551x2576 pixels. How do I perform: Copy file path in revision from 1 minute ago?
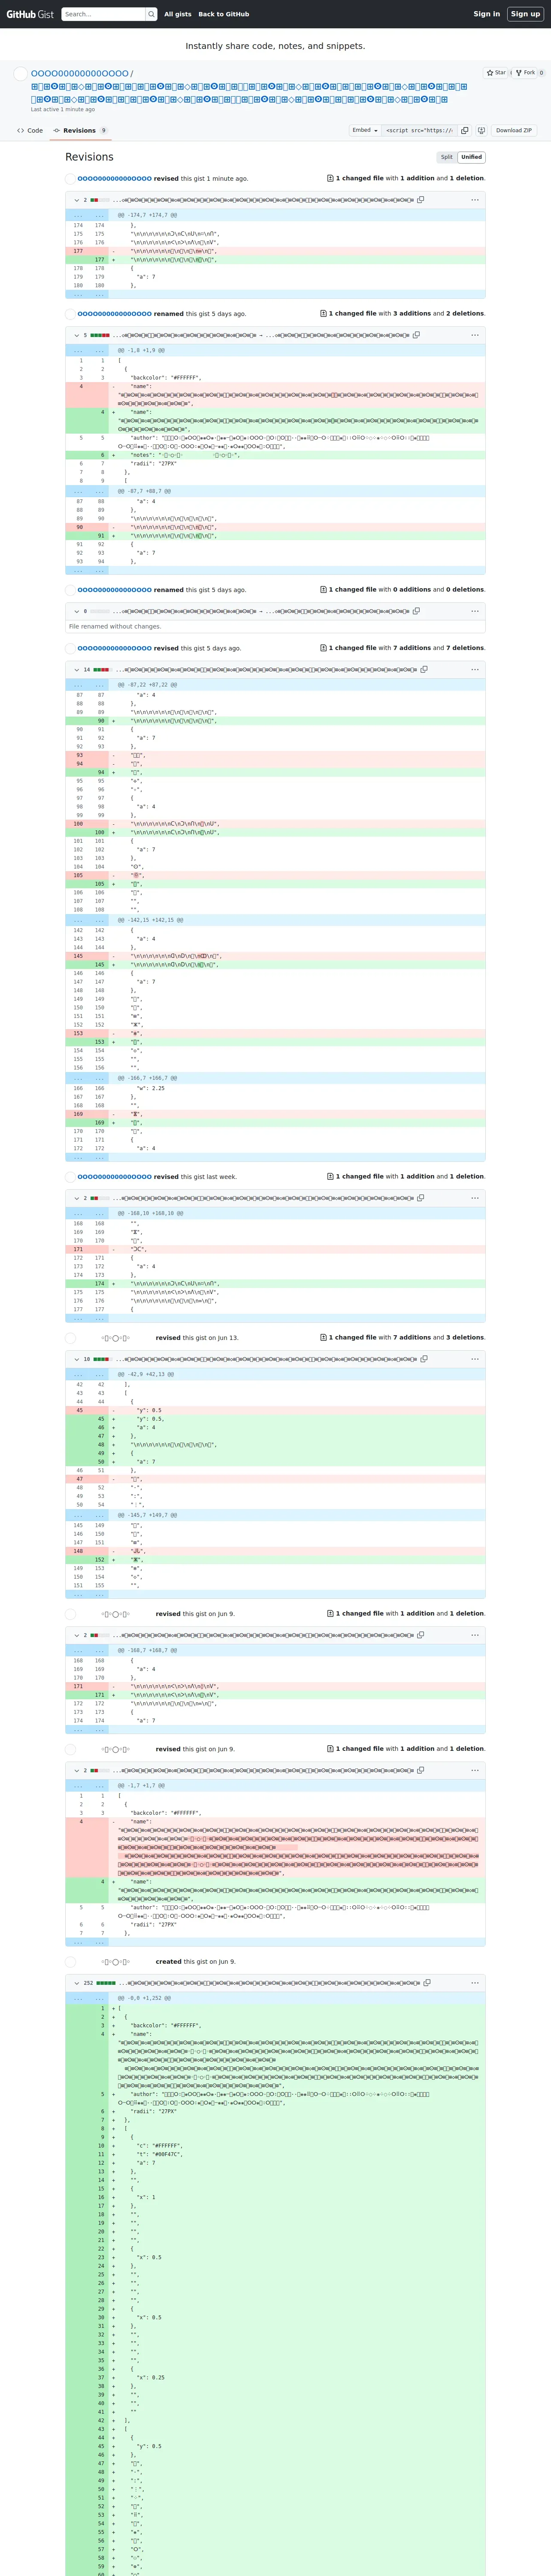click(x=421, y=199)
